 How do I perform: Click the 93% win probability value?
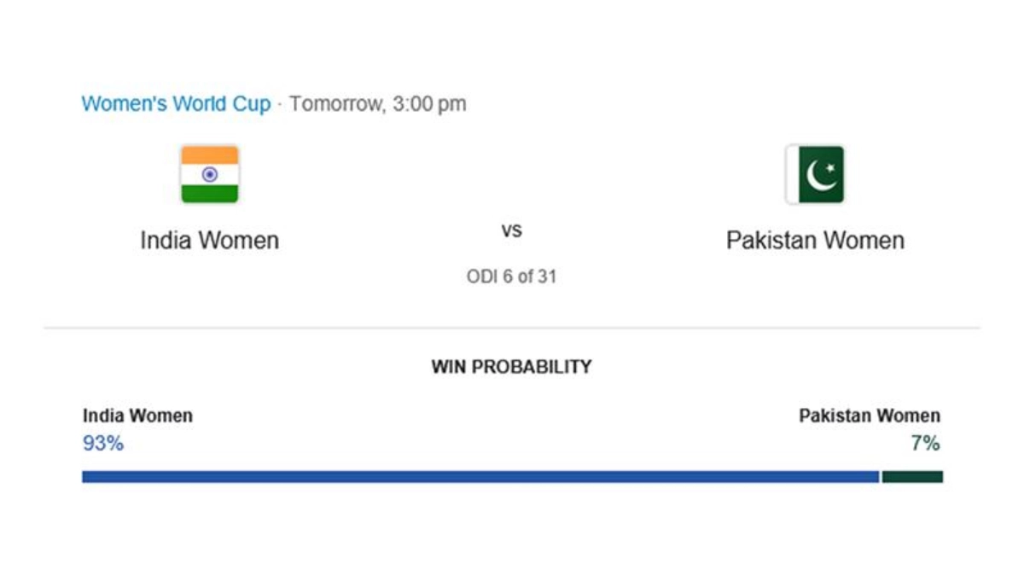(103, 444)
